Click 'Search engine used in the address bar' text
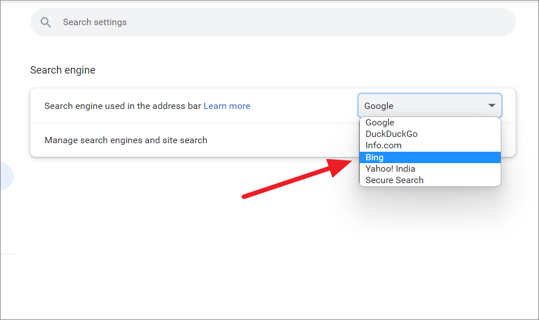 123,106
